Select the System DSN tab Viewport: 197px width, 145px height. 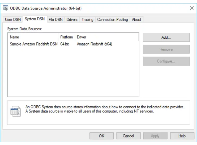pos(35,19)
